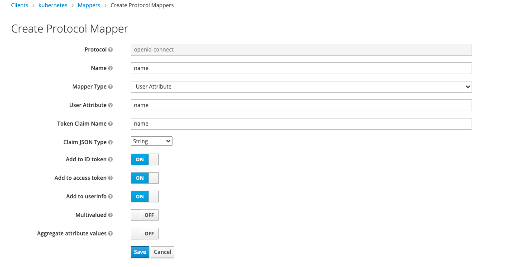
Task: Click the Multivalued label text
Action: click(91, 215)
